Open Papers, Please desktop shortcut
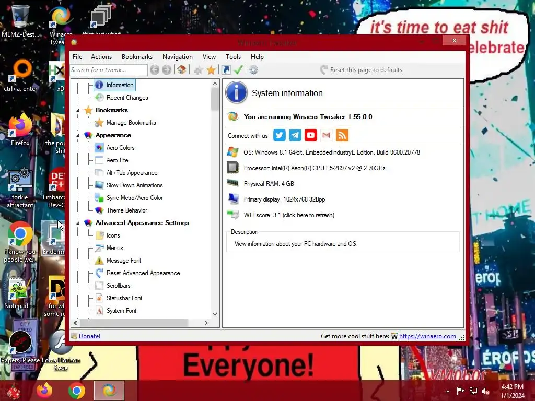 click(20, 347)
